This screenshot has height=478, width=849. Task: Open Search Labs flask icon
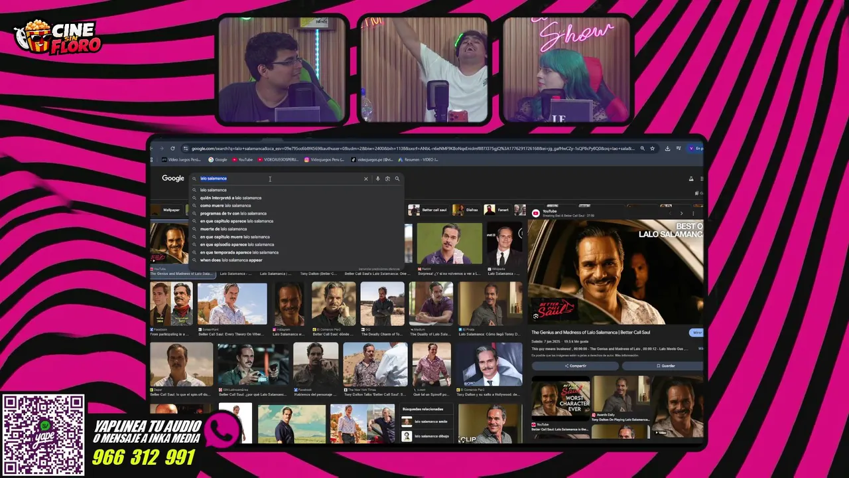tap(691, 179)
